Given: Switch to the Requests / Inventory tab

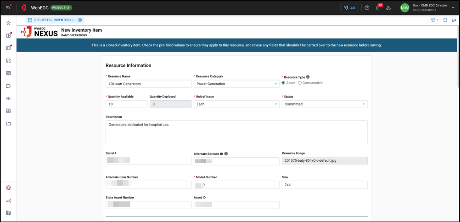Looking at the screenshot, I should [52, 20].
